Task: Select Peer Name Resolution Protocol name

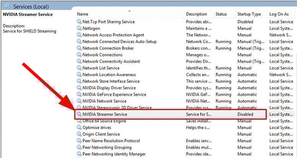Action: [111, 141]
